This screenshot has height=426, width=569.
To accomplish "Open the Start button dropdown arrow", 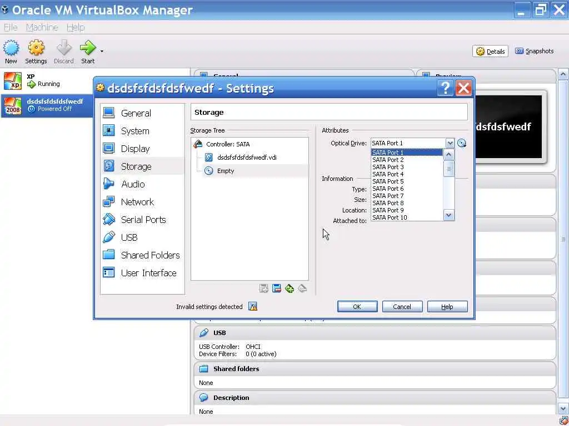I will [102, 51].
